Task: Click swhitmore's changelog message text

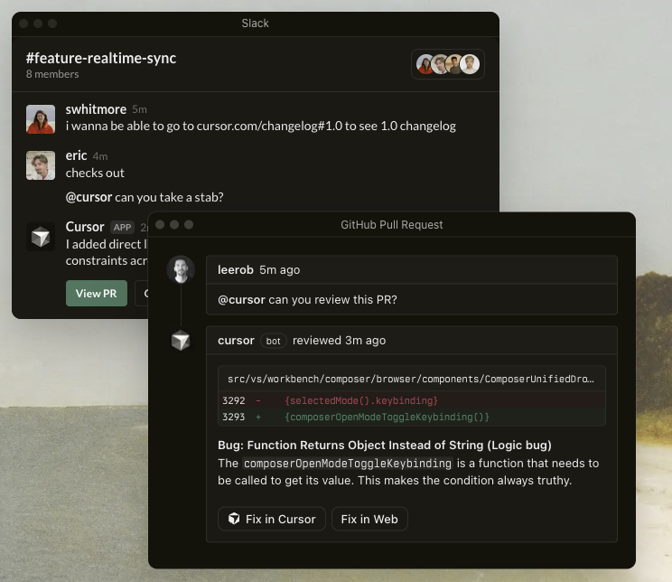Action: tap(260, 127)
